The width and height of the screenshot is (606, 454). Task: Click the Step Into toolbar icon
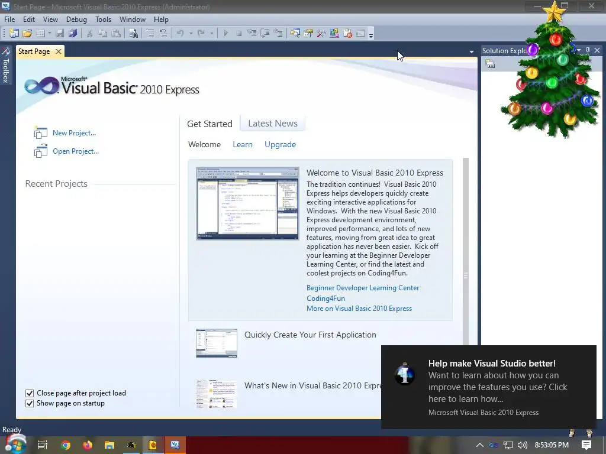[x=252, y=34]
